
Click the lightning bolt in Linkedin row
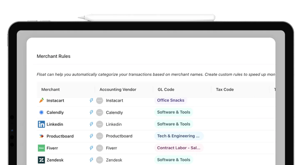[91, 124]
